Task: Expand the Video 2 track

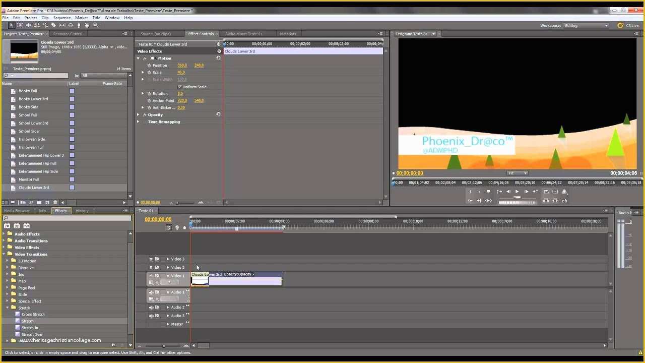Action: (168, 267)
